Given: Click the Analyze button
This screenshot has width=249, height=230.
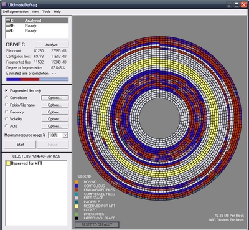Looking at the screenshot, I should click(x=52, y=44).
